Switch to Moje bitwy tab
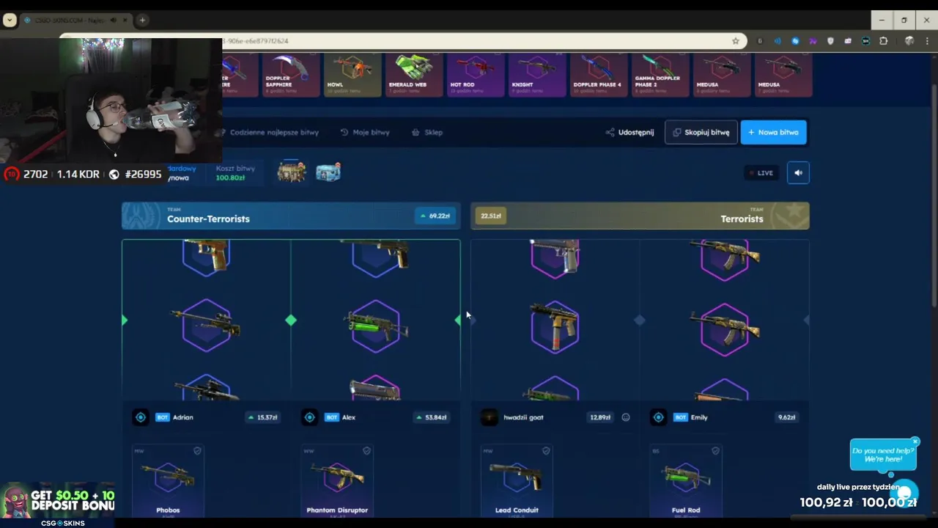Screen dimensions: 938x528 [365, 133]
